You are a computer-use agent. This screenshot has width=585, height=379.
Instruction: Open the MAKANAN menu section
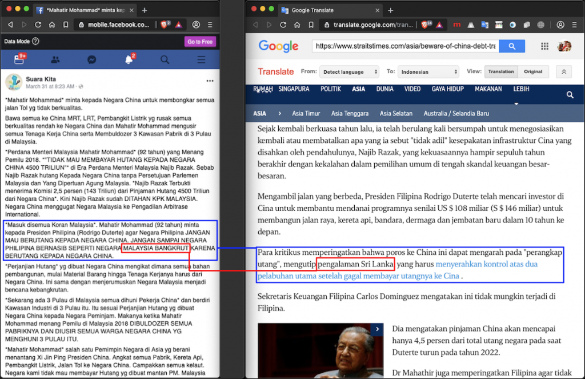pyautogui.click(x=488, y=89)
